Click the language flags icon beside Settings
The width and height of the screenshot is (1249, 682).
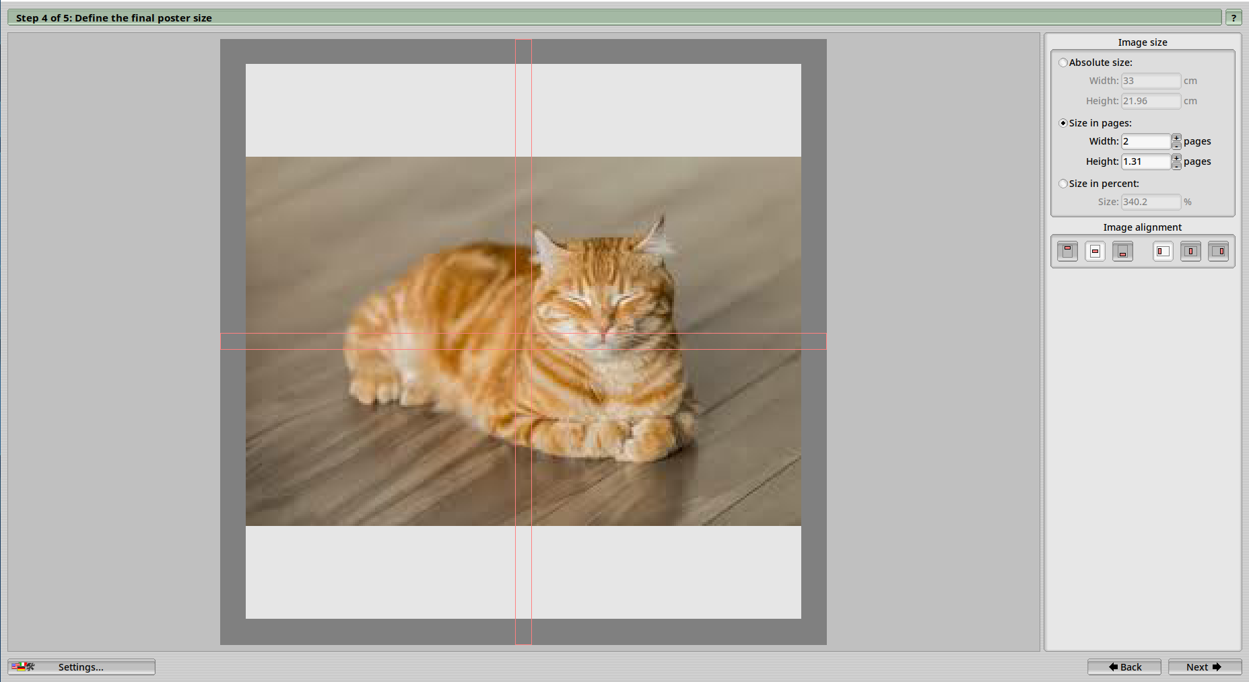click(23, 667)
